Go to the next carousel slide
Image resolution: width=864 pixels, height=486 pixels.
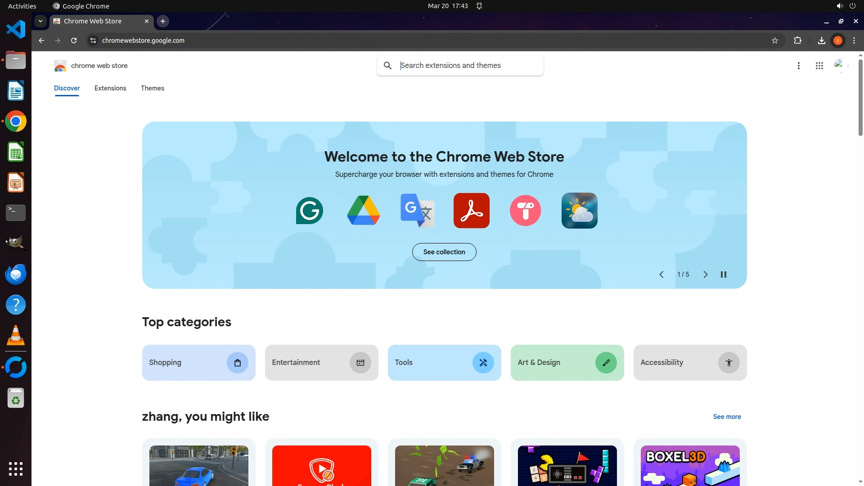[x=705, y=274]
